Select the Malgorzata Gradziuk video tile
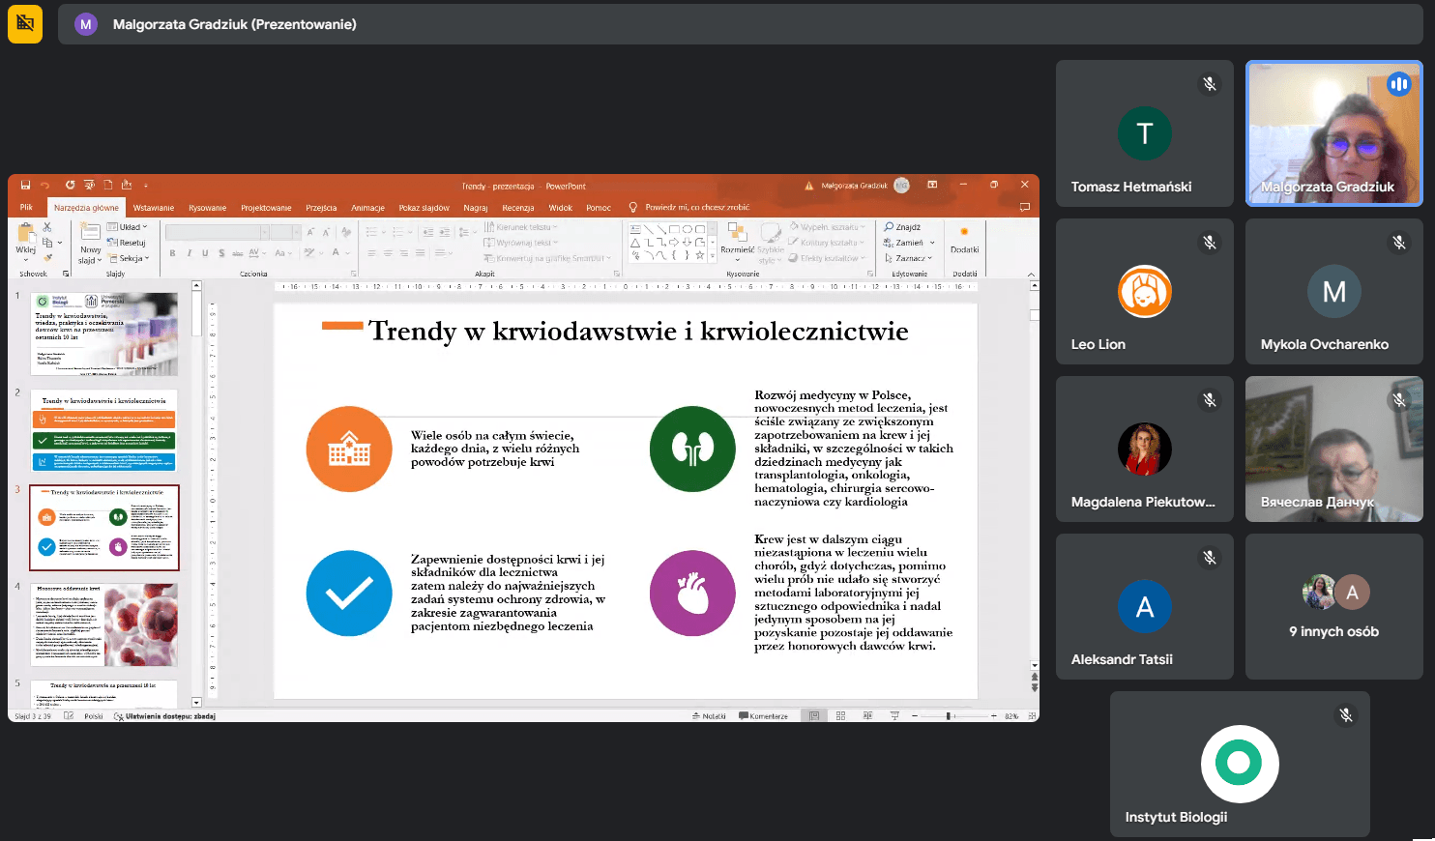The image size is (1435, 841). point(1334,133)
